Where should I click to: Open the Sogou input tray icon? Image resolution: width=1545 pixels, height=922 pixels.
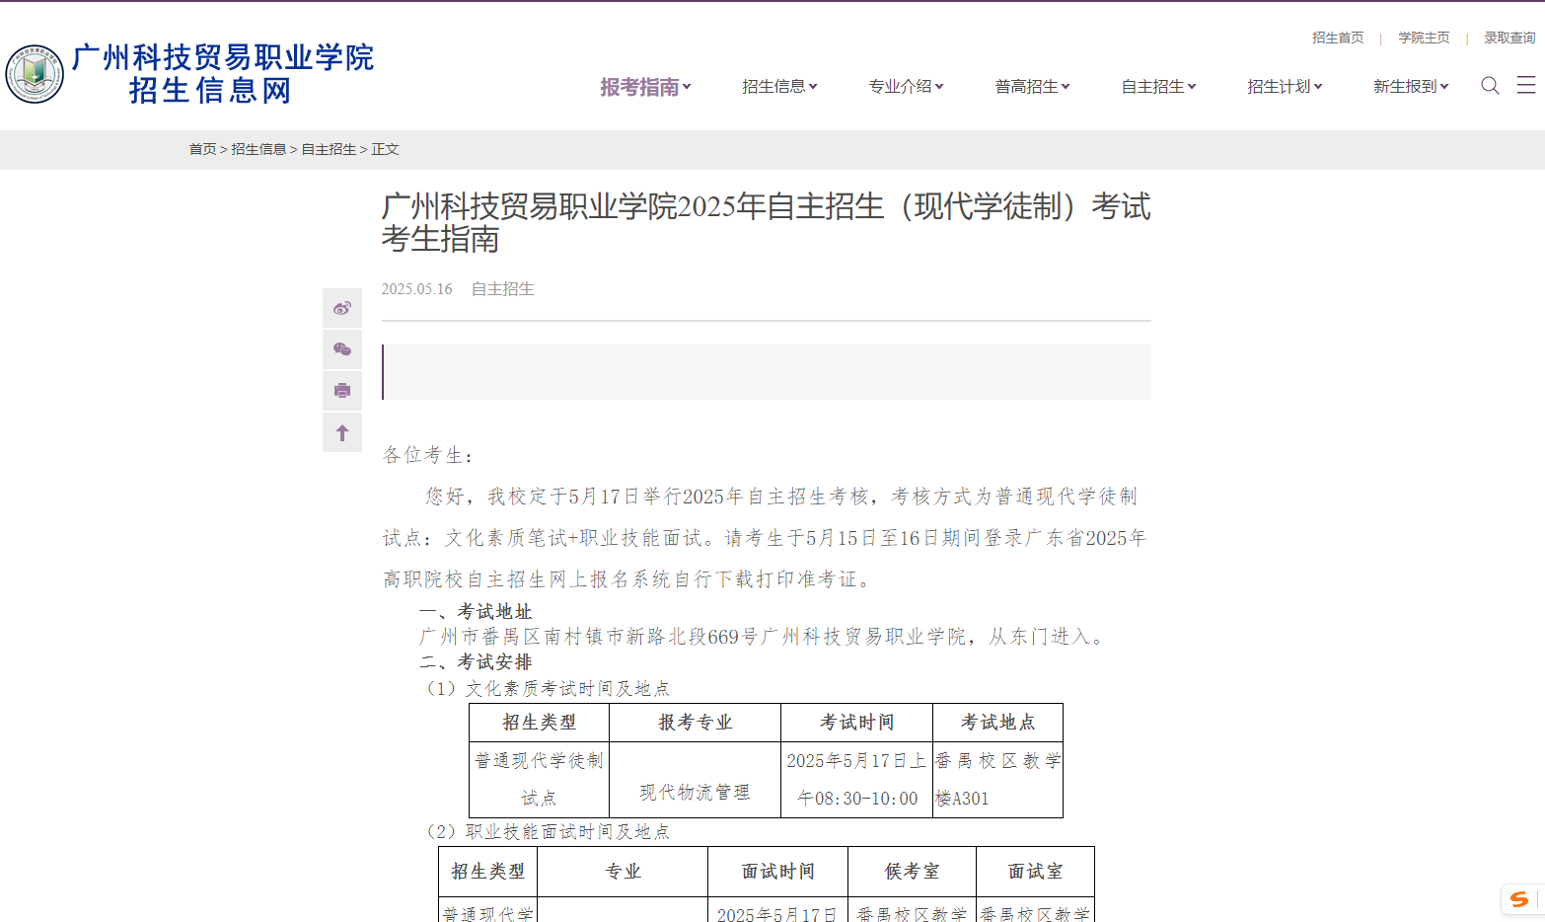pyautogui.click(x=1517, y=899)
